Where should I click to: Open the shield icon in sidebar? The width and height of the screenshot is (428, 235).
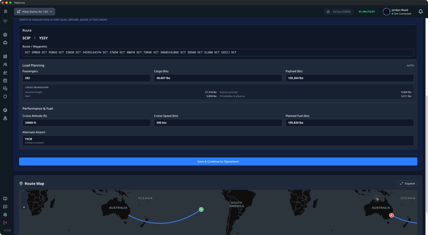pyautogui.click(x=5, y=96)
